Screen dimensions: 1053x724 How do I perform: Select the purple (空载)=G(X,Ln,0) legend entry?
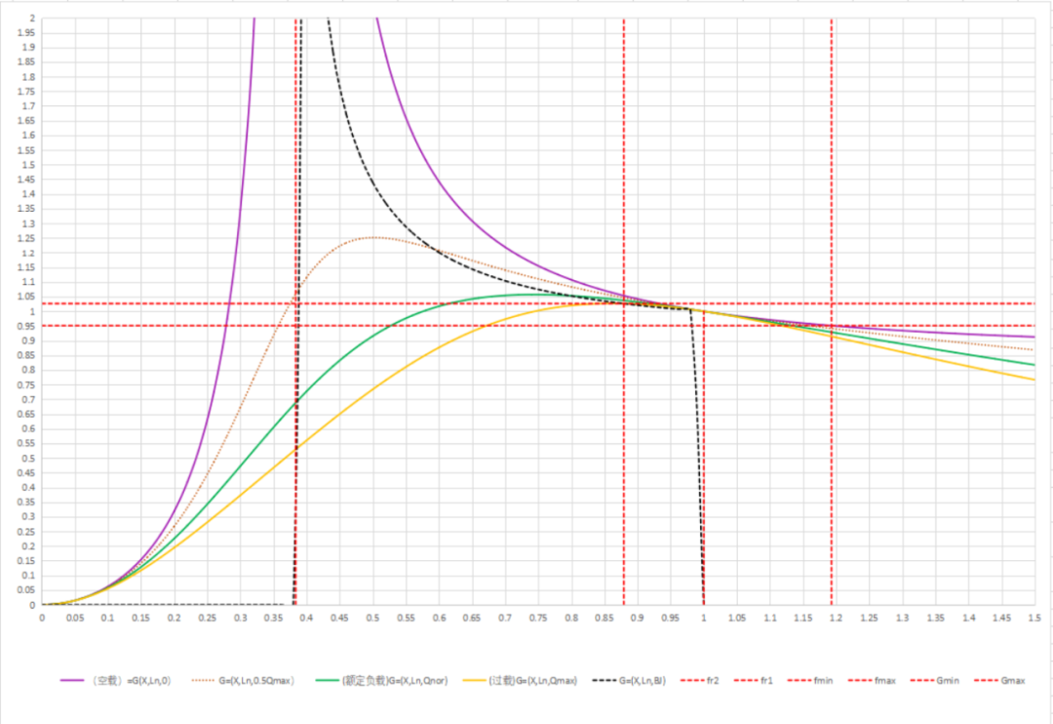pyautogui.click(x=115, y=681)
